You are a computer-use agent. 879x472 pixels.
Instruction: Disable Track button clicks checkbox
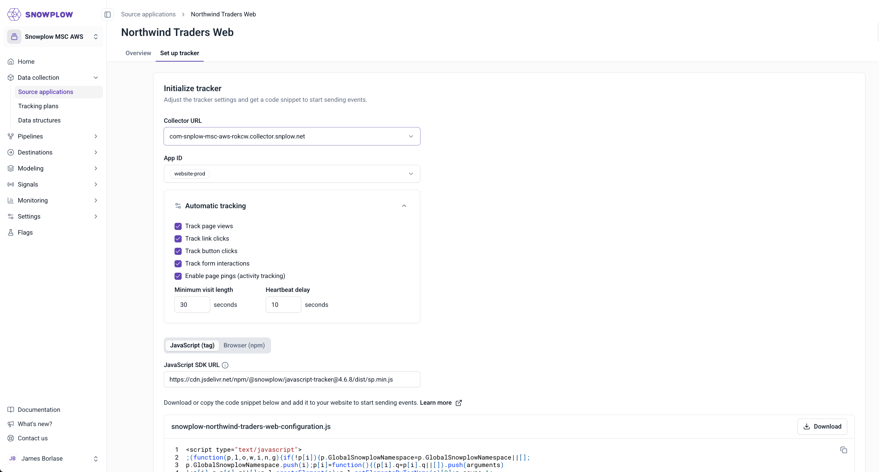click(x=178, y=251)
